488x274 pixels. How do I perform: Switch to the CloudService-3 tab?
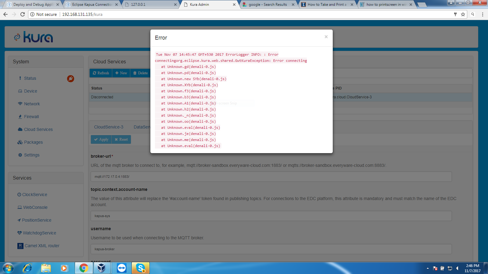pyautogui.click(x=109, y=127)
